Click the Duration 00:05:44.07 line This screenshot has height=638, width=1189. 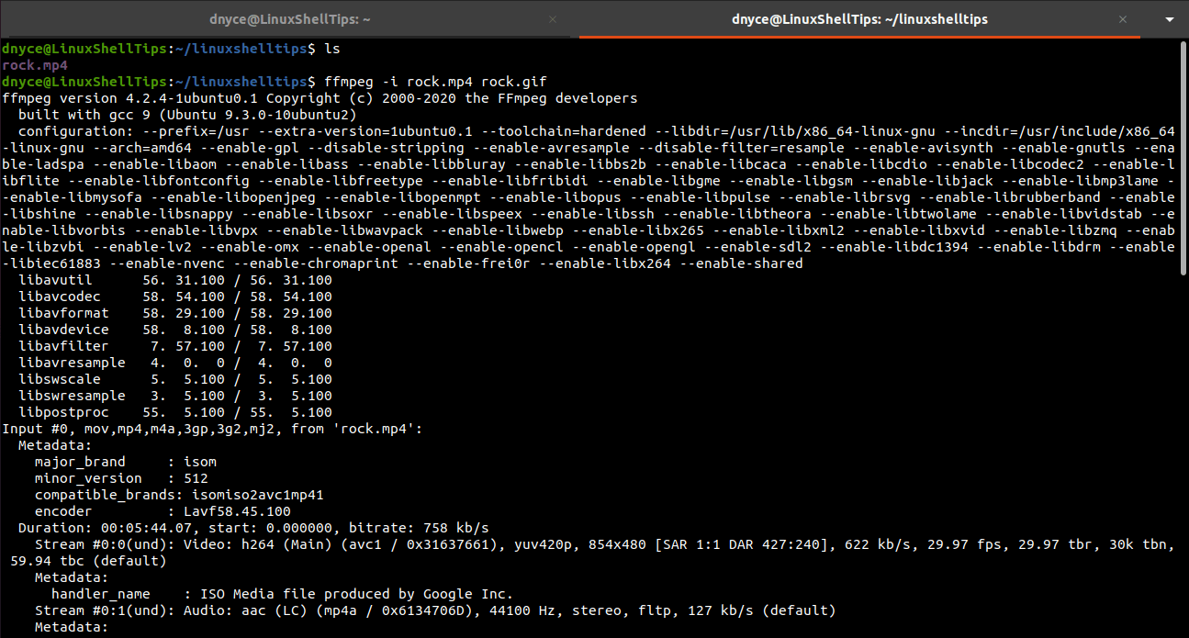coord(253,528)
